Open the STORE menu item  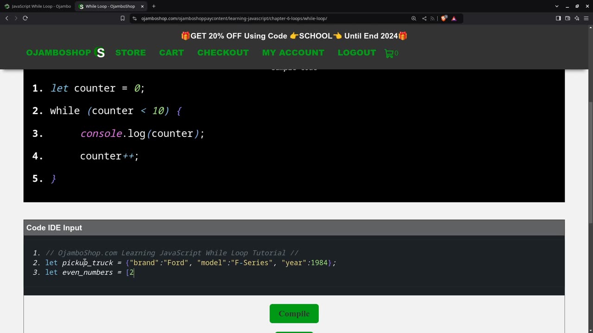point(131,53)
